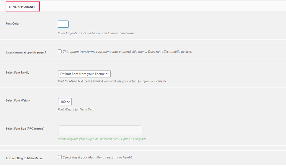Viewport: 286px width, 166px height.
Task: Click the 'Color for fonts, social media icons' description
Action: point(97,33)
